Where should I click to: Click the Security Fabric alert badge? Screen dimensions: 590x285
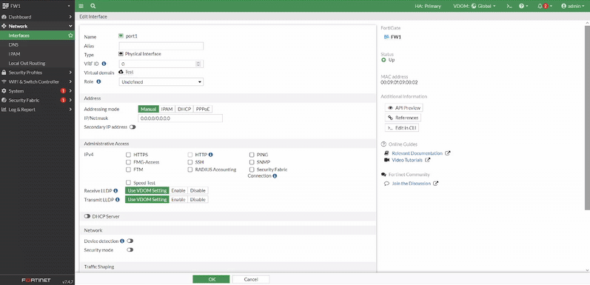click(63, 100)
